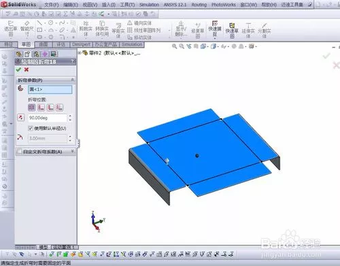The width and height of the screenshot is (340, 266).
Task: Open the ConfigurationManager tab icon
Action: tap(36, 54)
